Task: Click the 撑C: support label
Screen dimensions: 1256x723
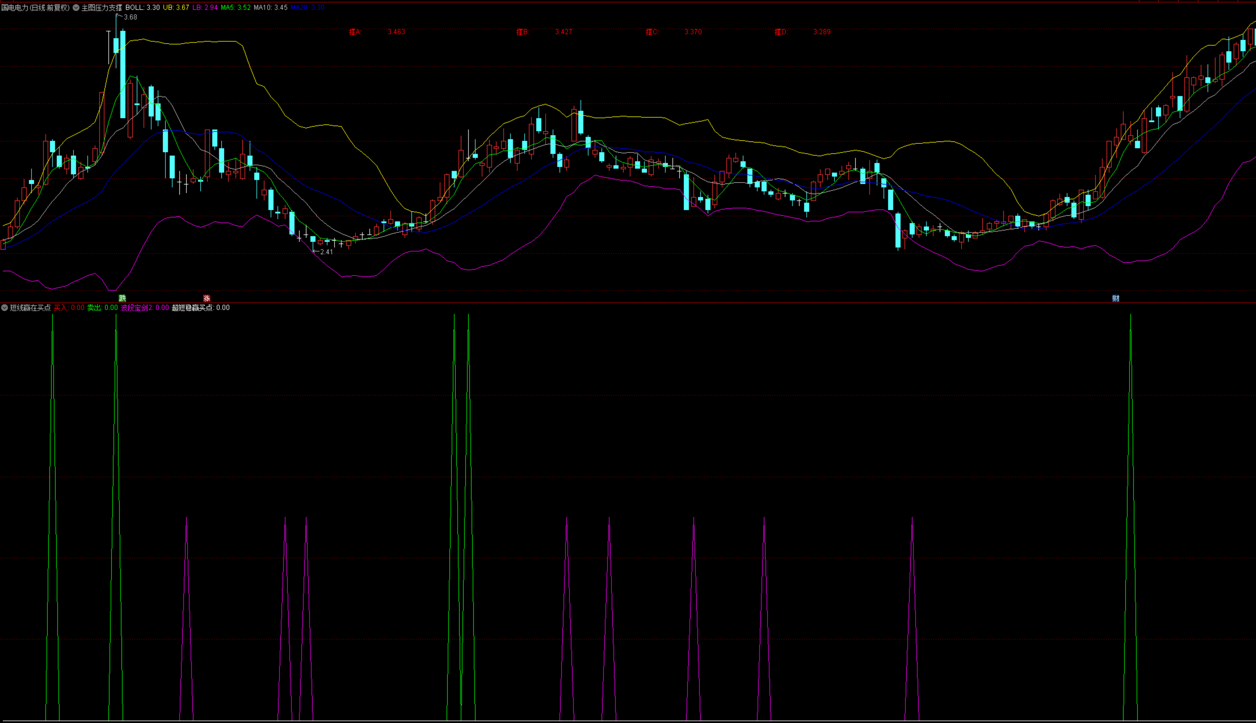Action: [652, 32]
